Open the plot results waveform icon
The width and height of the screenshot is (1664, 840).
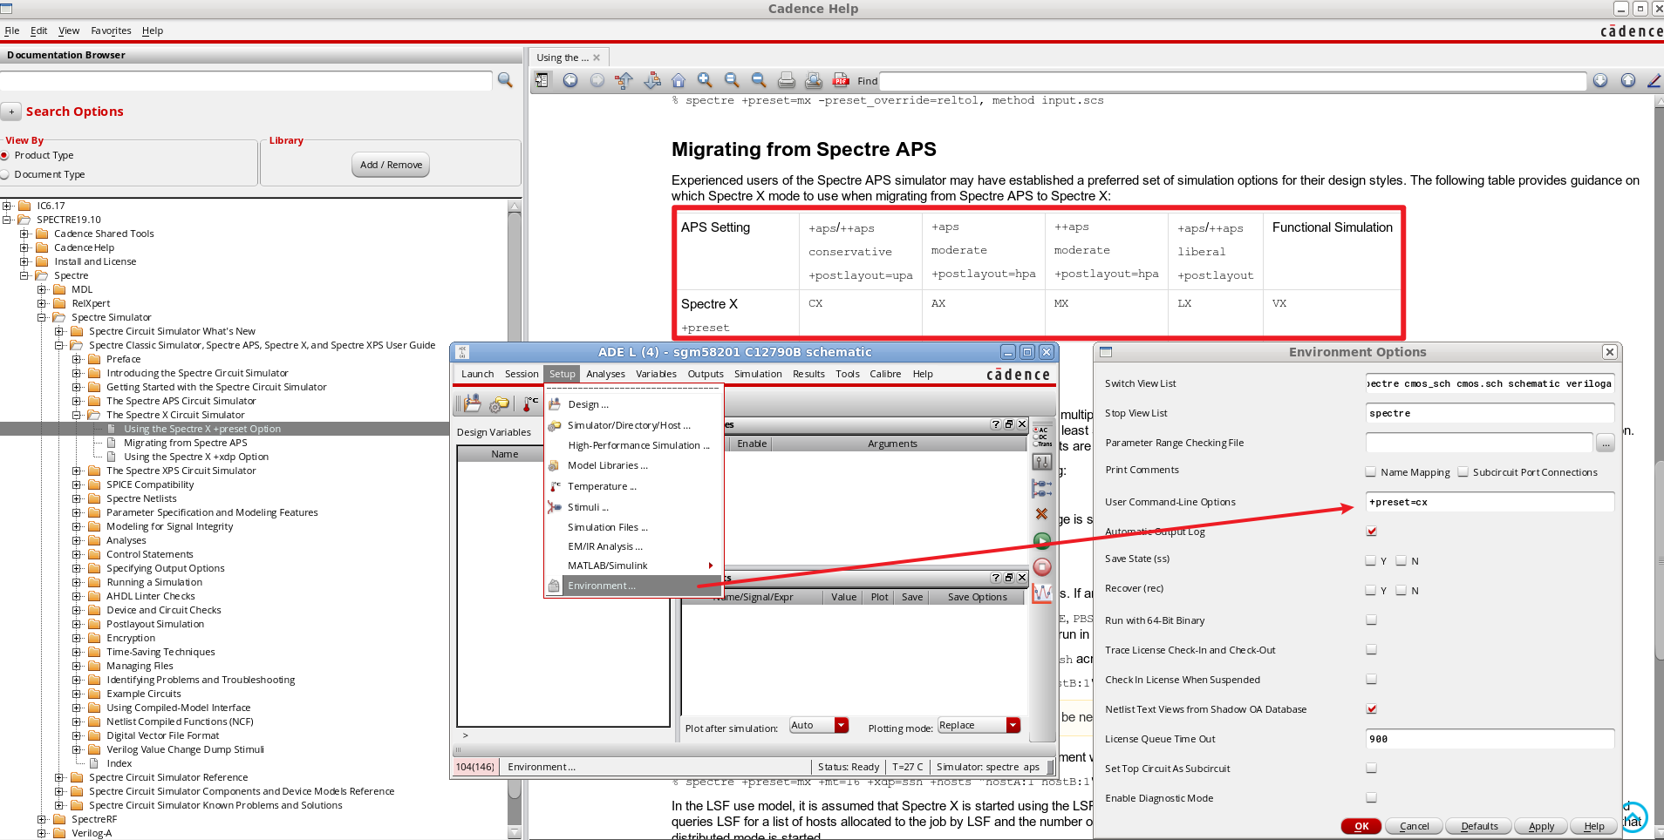click(x=1041, y=593)
